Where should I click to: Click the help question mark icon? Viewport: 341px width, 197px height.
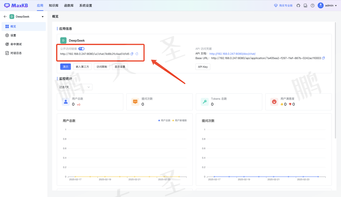[x=312, y=5]
